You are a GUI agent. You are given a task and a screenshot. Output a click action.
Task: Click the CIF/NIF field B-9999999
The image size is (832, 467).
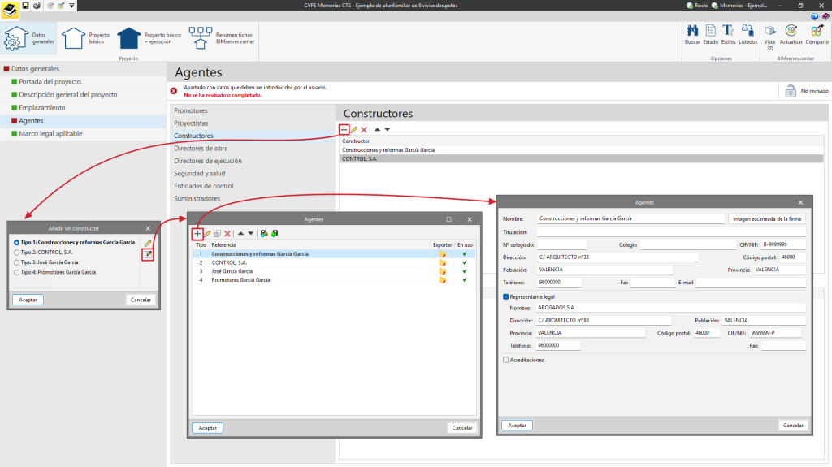coord(784,244)
